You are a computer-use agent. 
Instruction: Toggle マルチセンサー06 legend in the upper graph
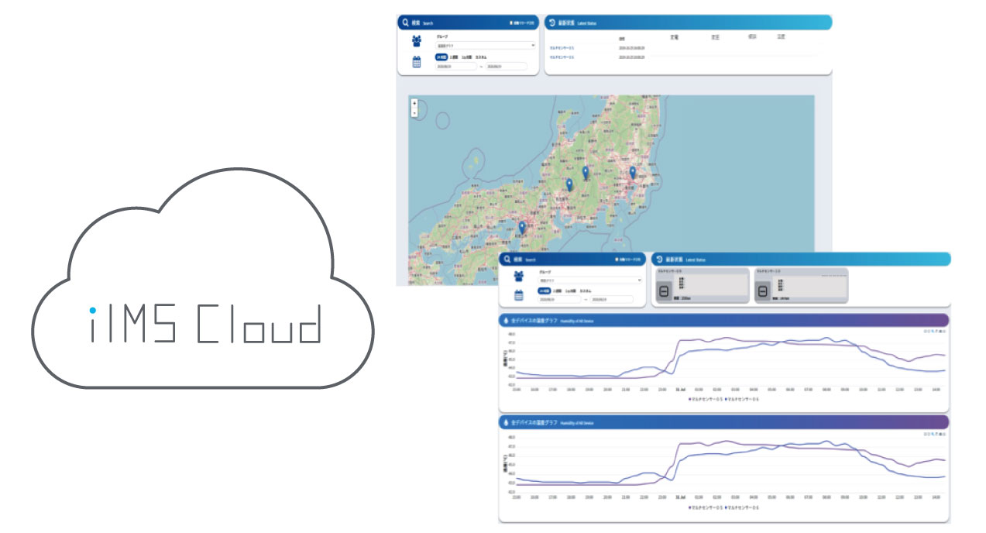click(x=741, y=399)
